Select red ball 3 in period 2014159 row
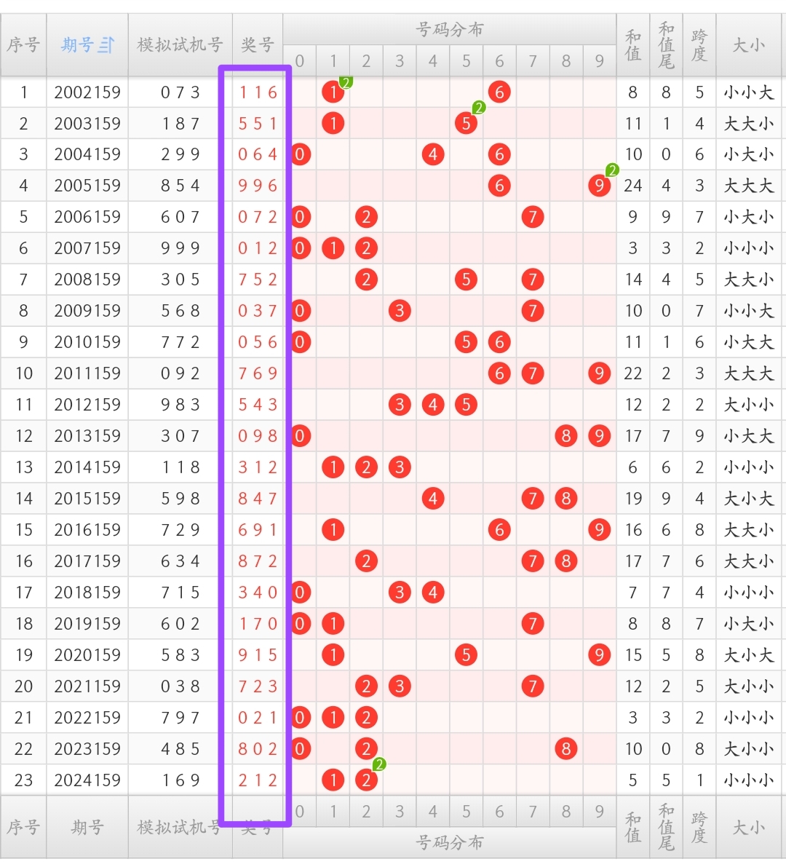Viewport: 786px width, 867px height. [400, 467]
